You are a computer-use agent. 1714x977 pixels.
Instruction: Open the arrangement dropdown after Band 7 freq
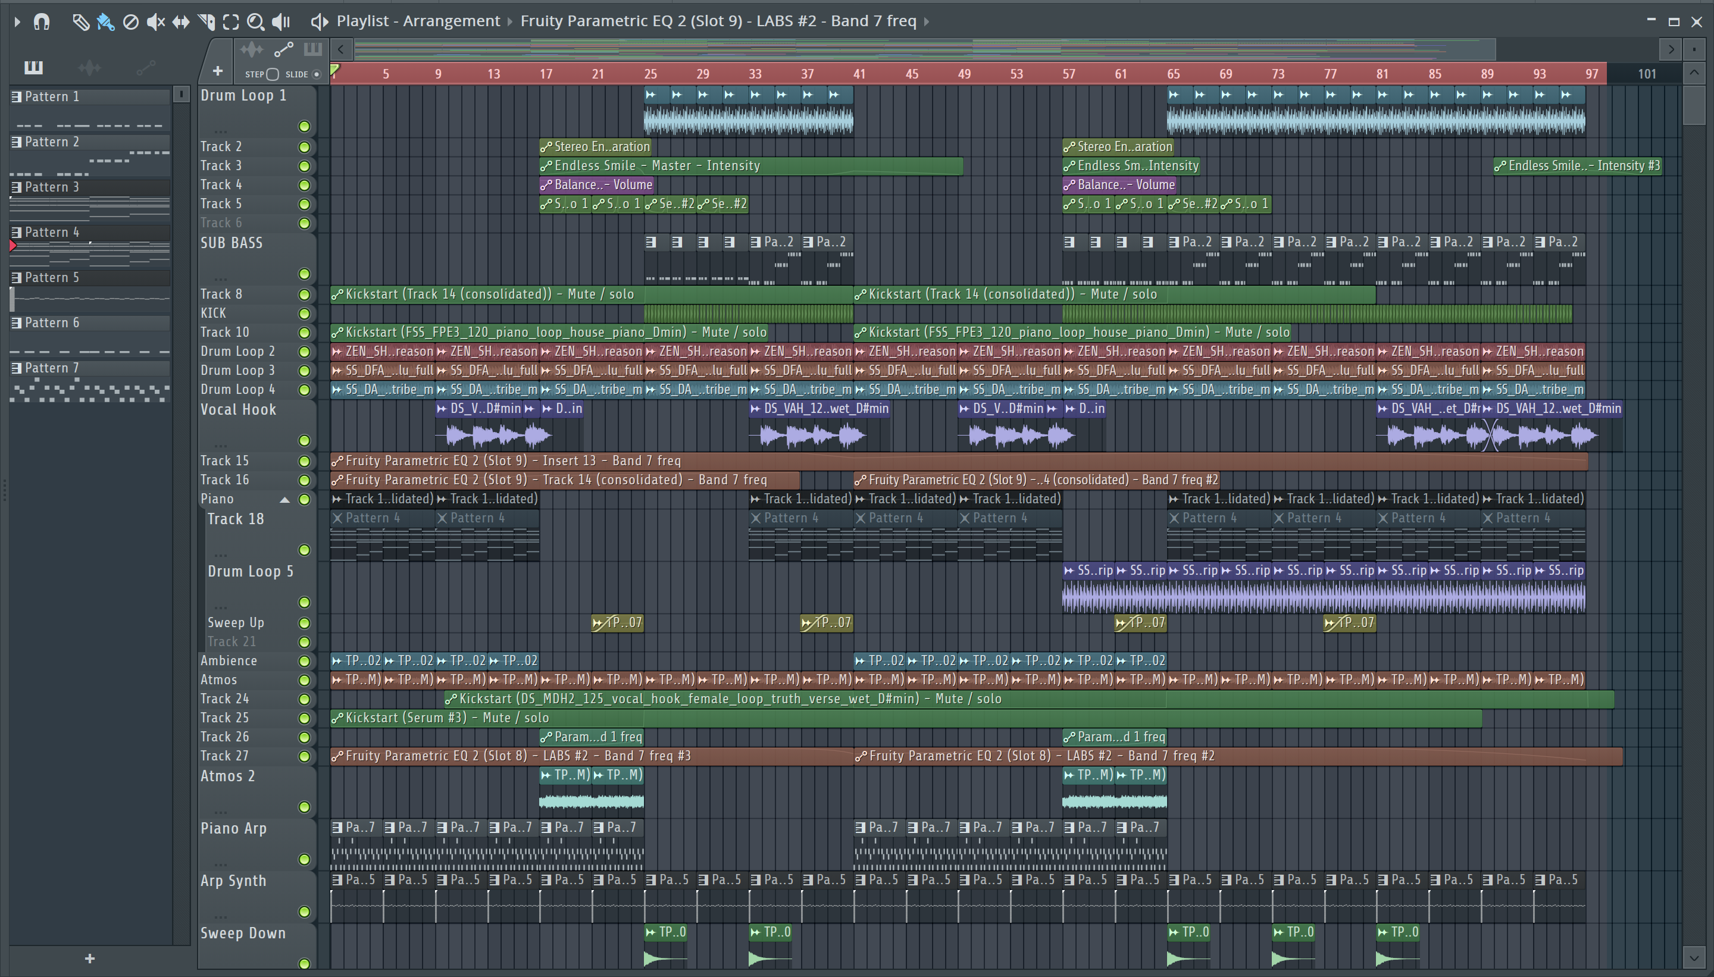click(x=927, y=21)
